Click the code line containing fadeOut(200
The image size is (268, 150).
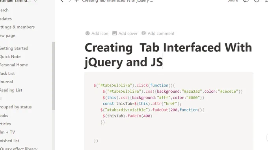point(152,110)
